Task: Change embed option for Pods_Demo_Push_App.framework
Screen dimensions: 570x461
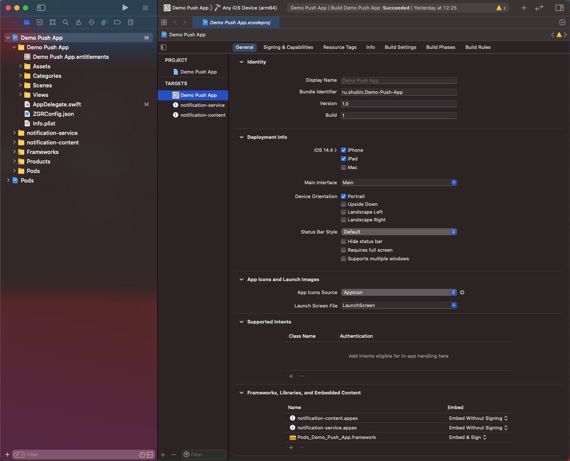Action: point(468,437)
